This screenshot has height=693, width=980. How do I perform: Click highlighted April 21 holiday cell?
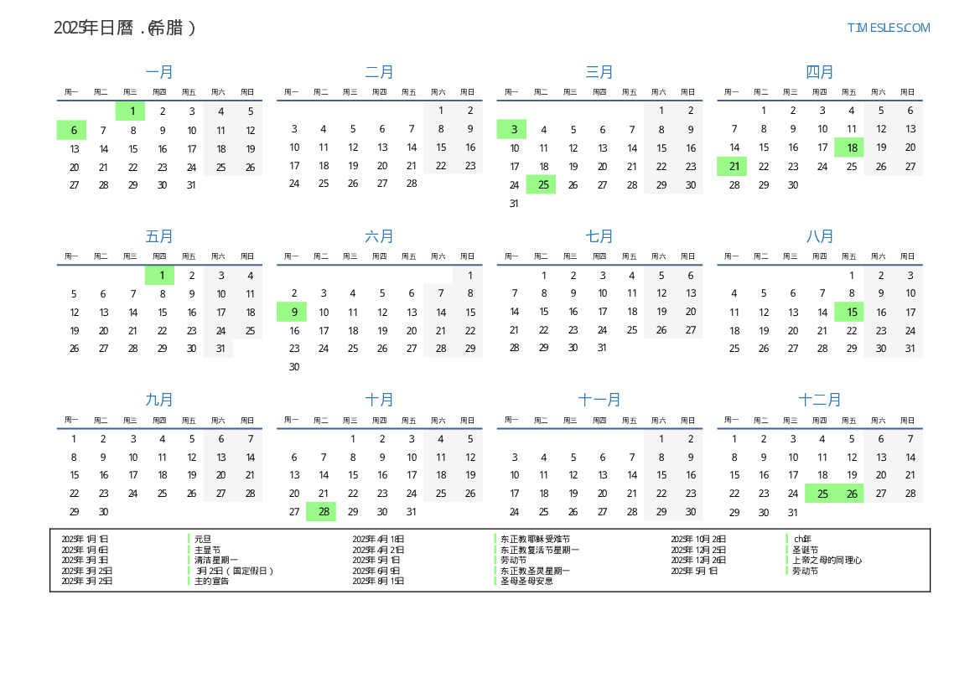point(732,166)
